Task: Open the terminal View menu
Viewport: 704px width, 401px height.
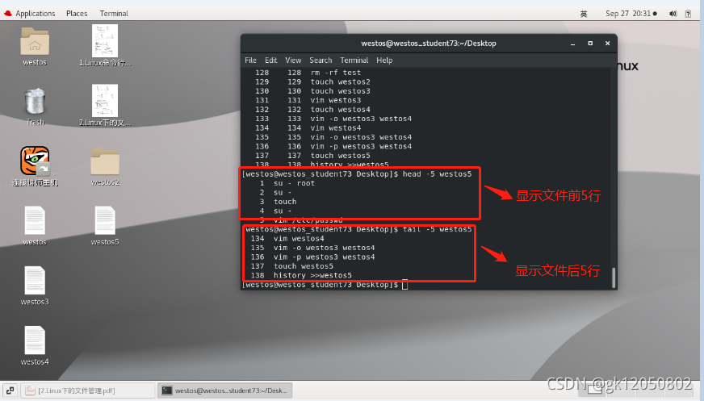Action: (293, 60)
